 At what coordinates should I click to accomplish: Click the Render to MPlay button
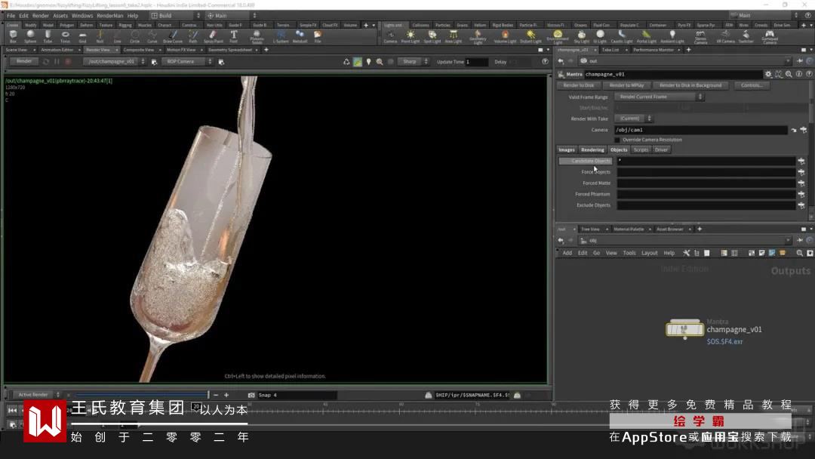tap(626, 85)
